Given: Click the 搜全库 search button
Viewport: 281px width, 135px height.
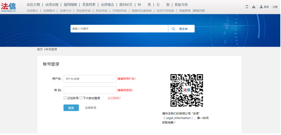Looking at the screenshot, I should coord(181,29).
